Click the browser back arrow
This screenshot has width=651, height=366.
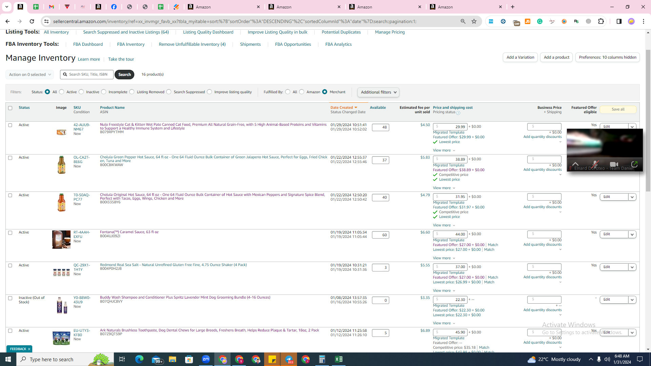7,21
